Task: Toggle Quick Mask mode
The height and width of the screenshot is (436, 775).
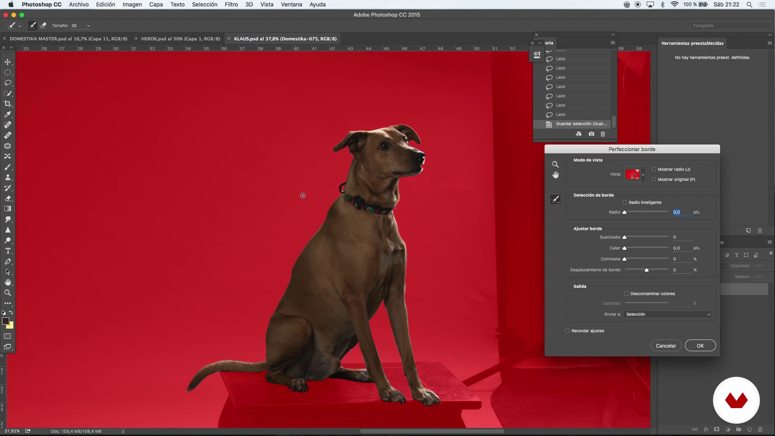Action: 8,336
